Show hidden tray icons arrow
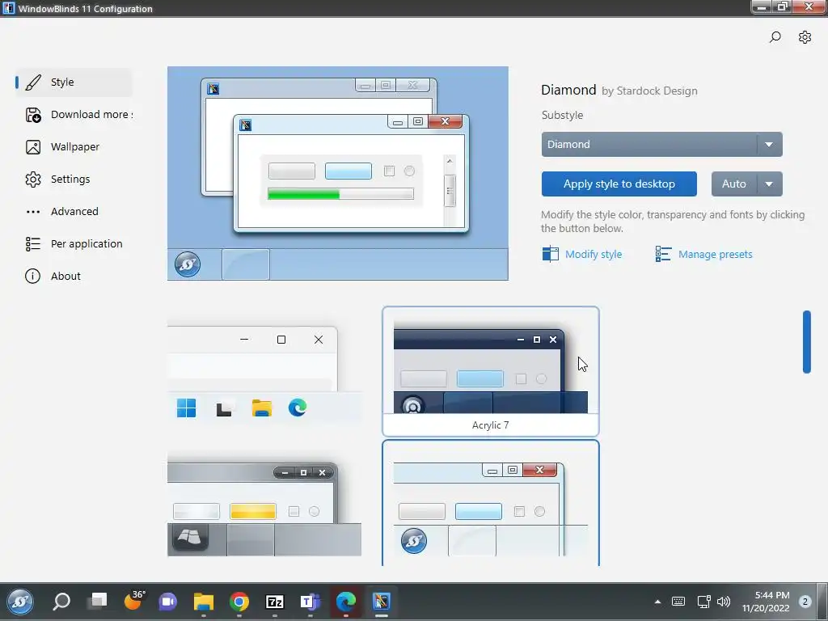Screen dimensions: 828x621 [x=657, y=602]
